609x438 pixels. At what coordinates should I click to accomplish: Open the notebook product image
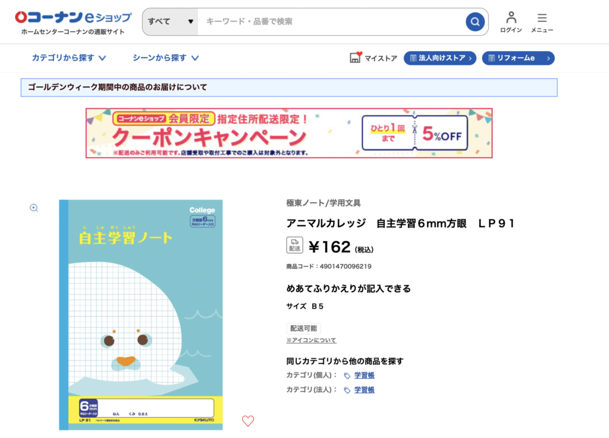click(x=140, y=315)
